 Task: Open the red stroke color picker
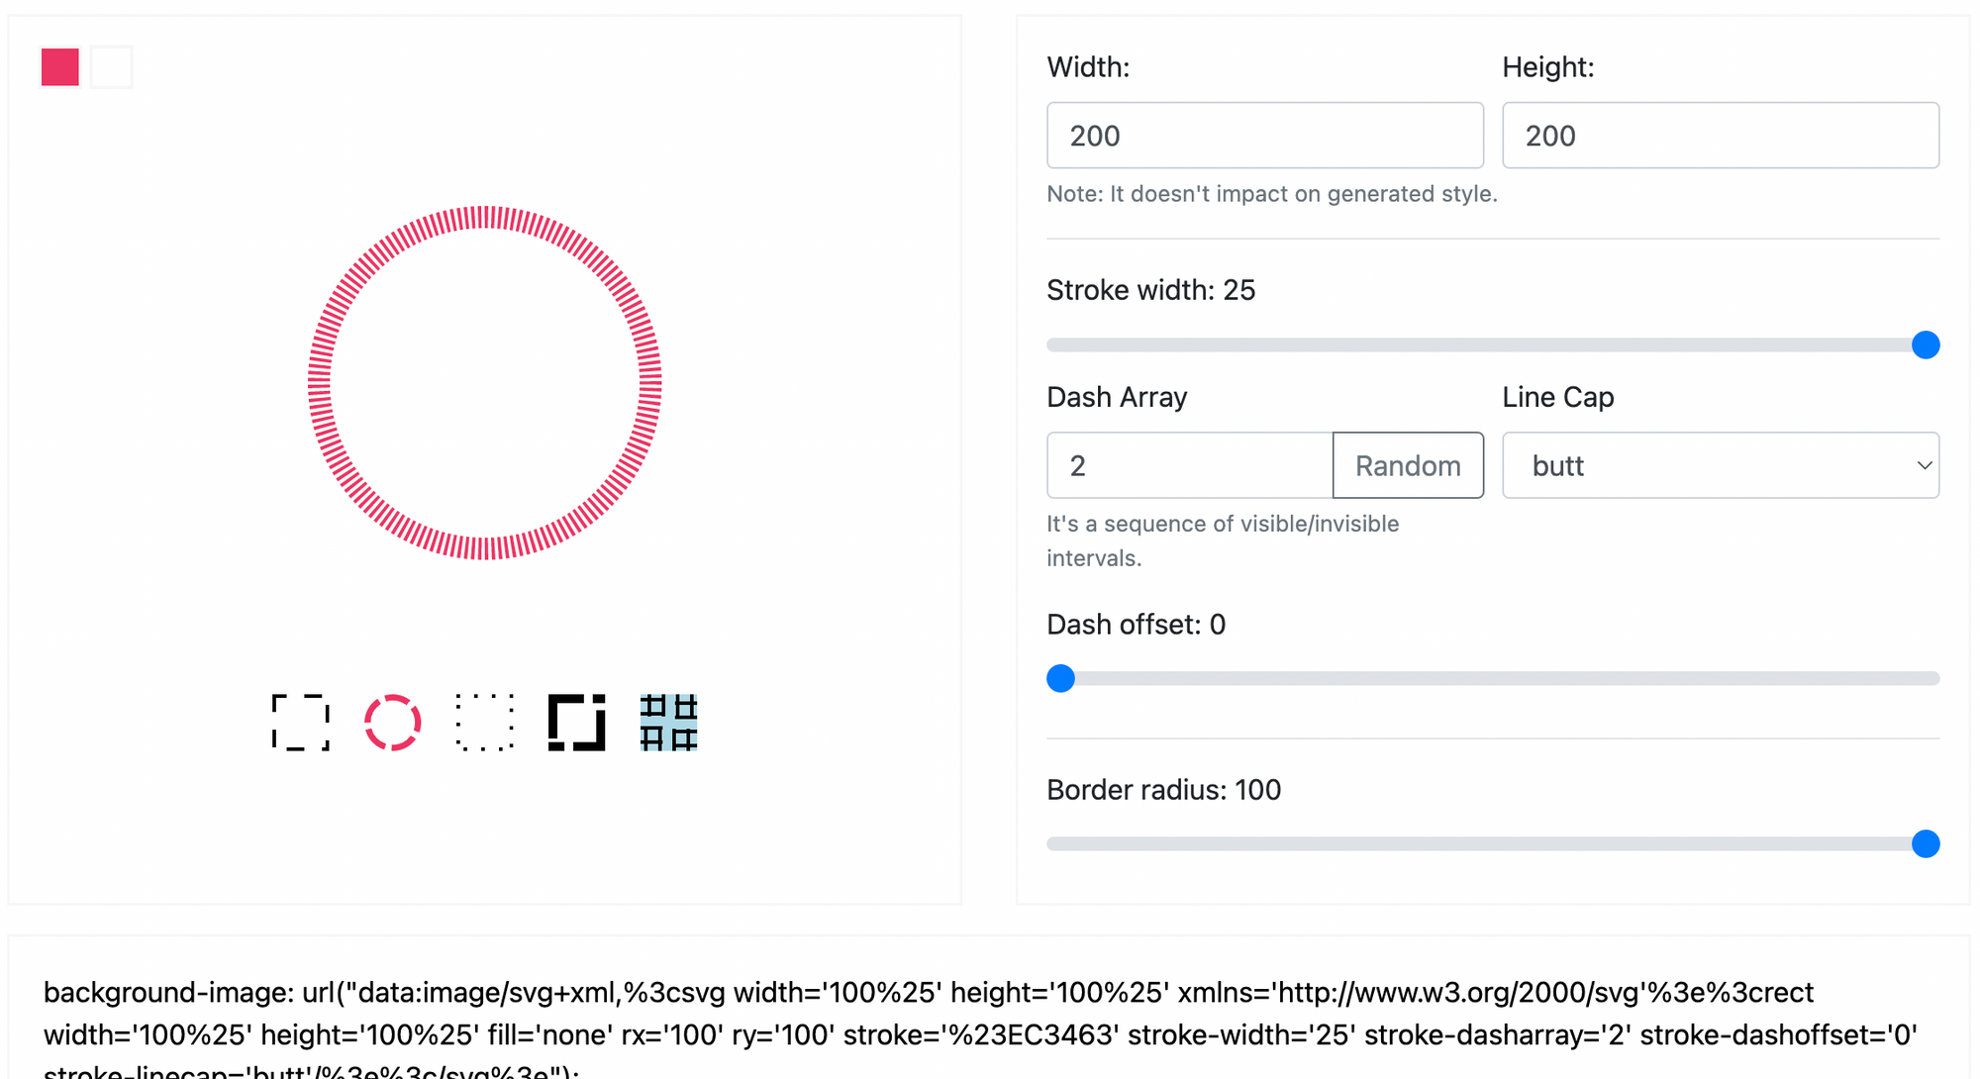point(60,67)
